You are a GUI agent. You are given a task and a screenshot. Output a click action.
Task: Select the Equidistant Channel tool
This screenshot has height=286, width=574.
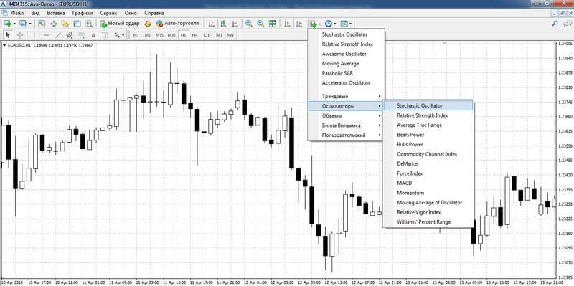pos(70,35)
